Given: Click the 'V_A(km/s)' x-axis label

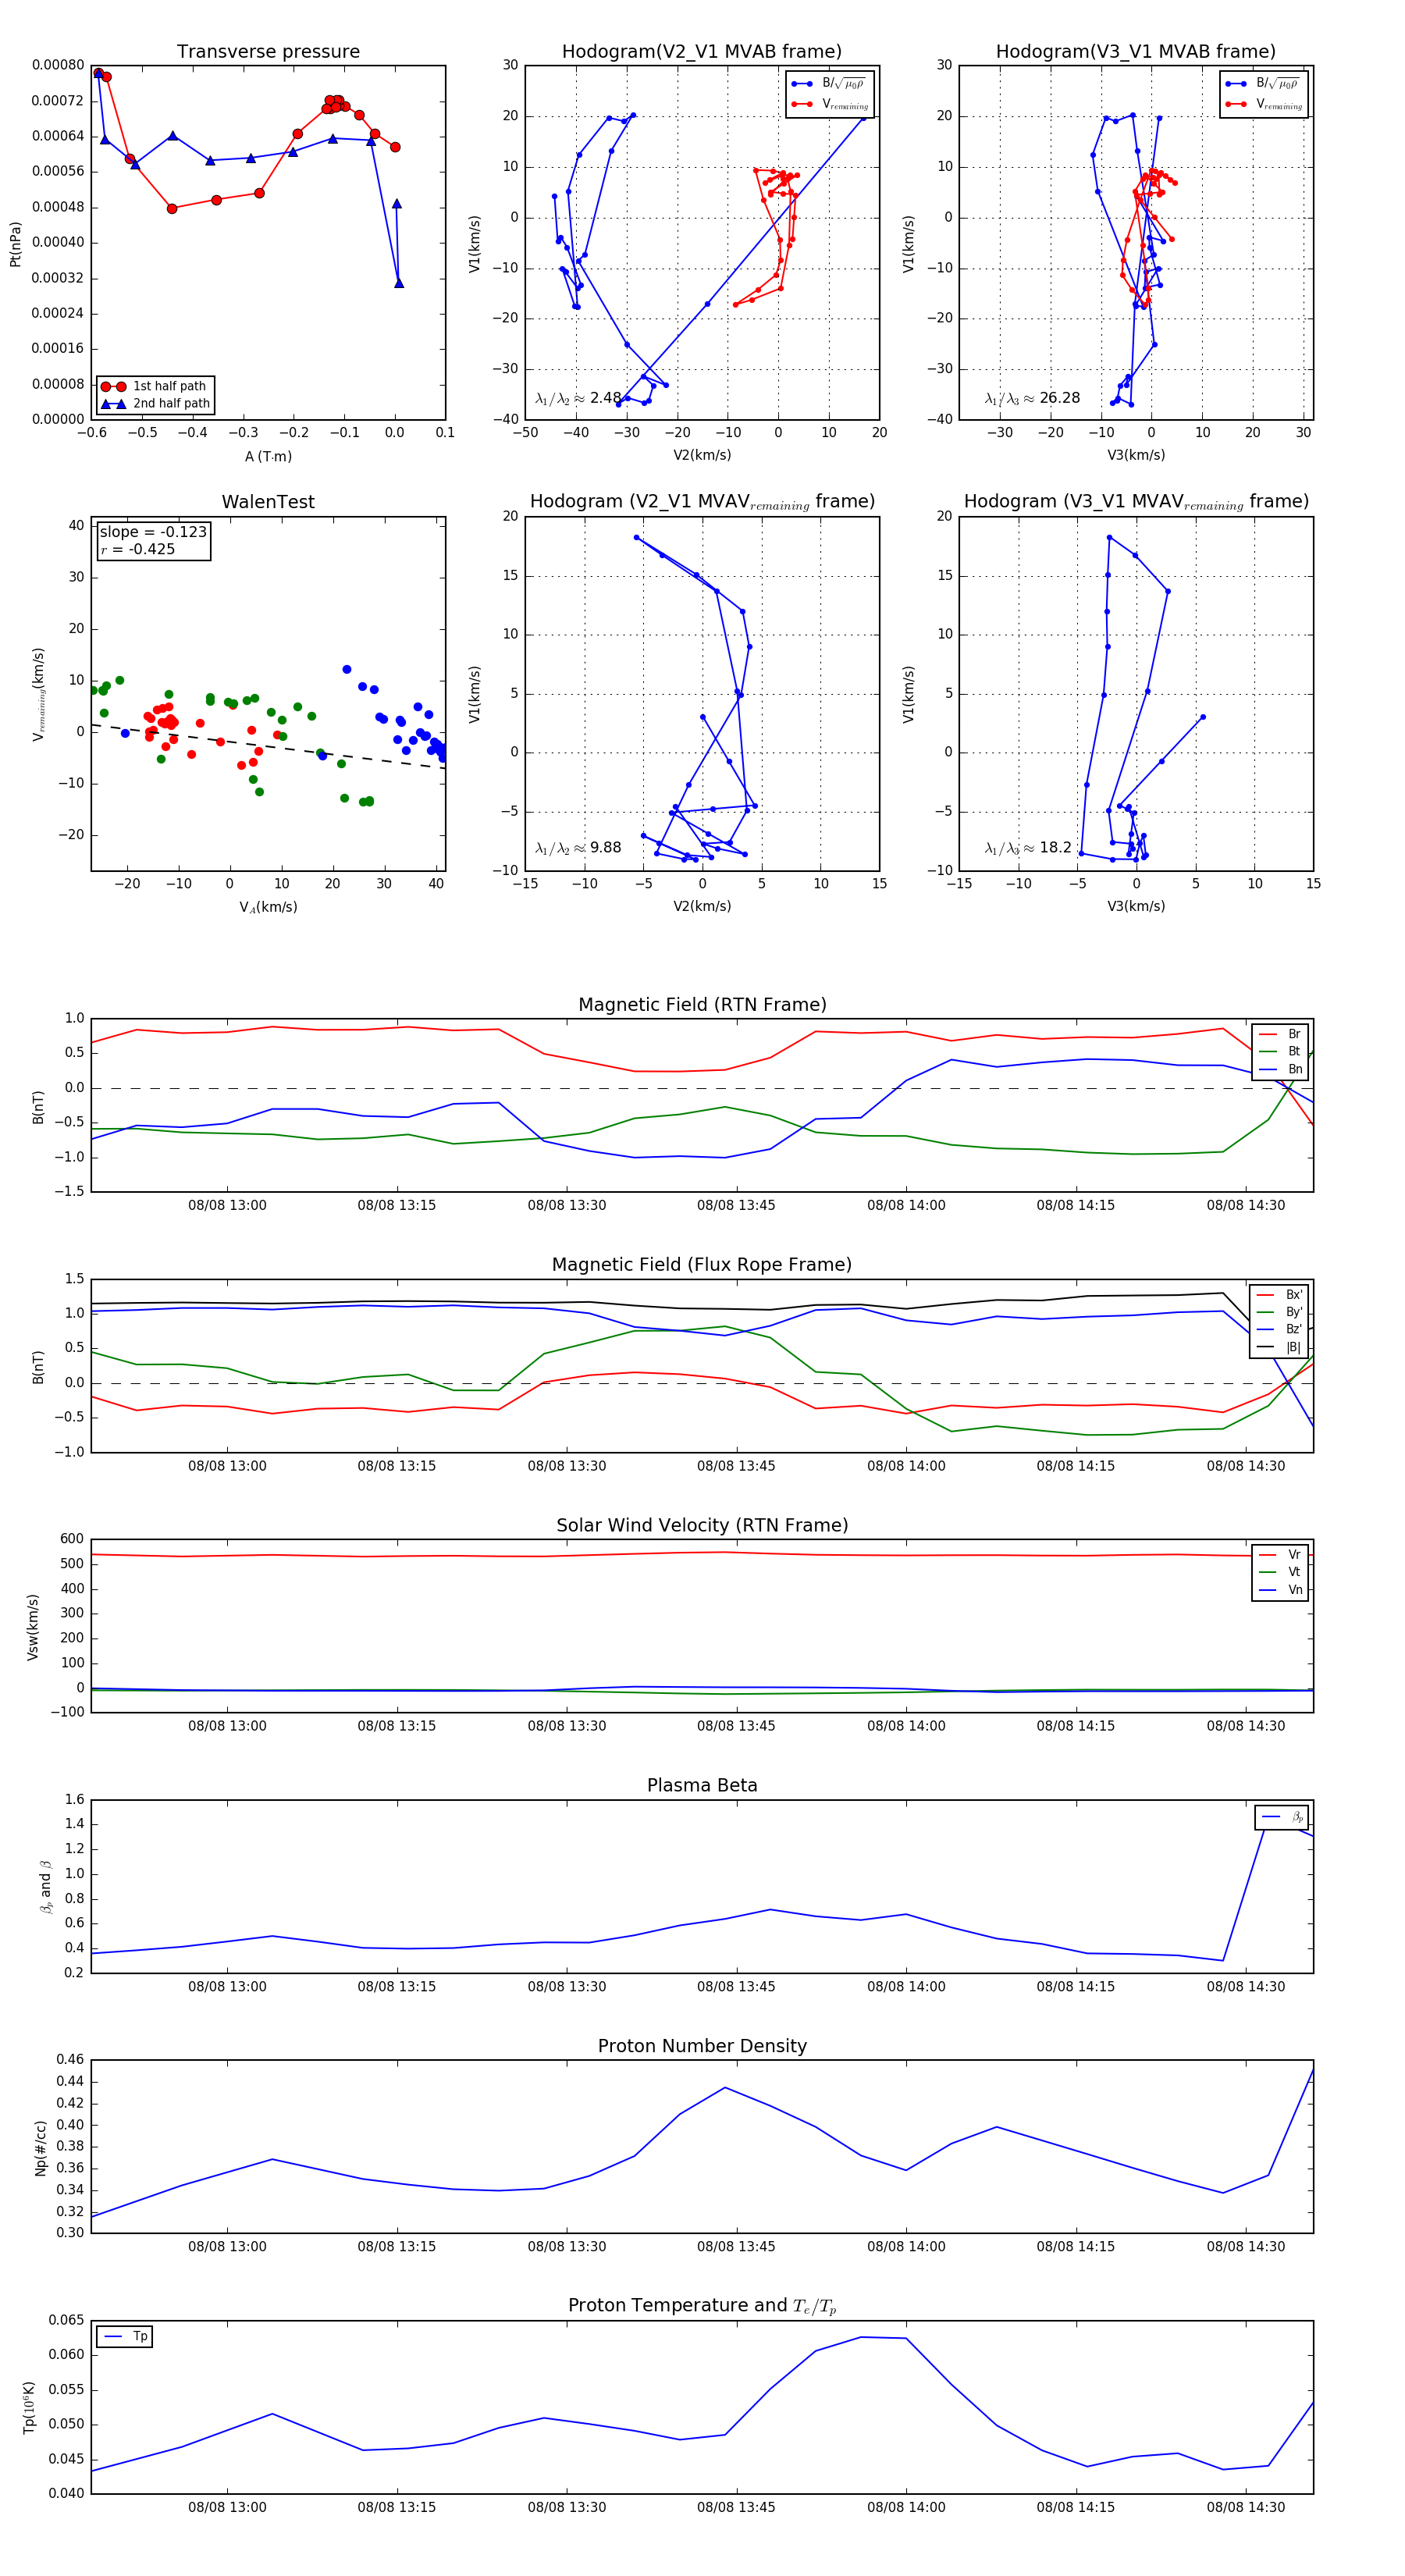Looking at the screenshot, I should pos(268,907).
